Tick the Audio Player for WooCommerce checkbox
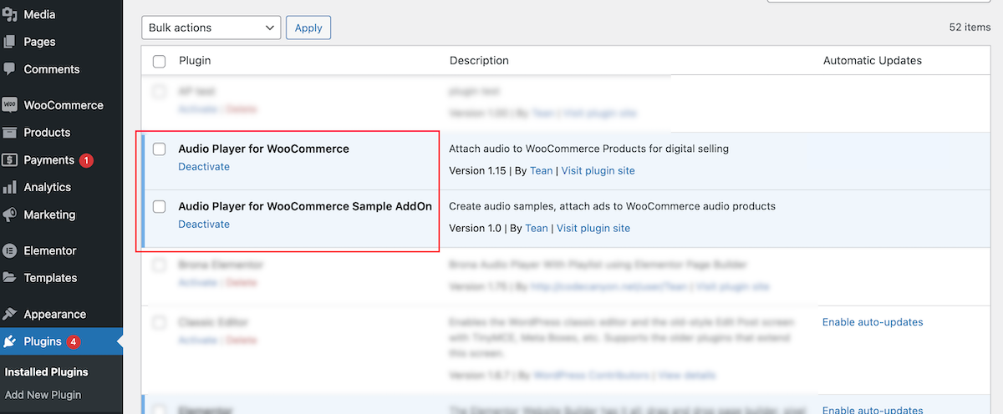 pyautogui.click(x=160, y=149)
